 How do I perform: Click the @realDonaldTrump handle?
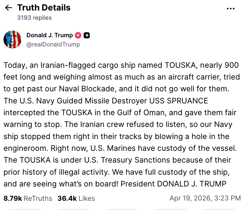[53, 45]
